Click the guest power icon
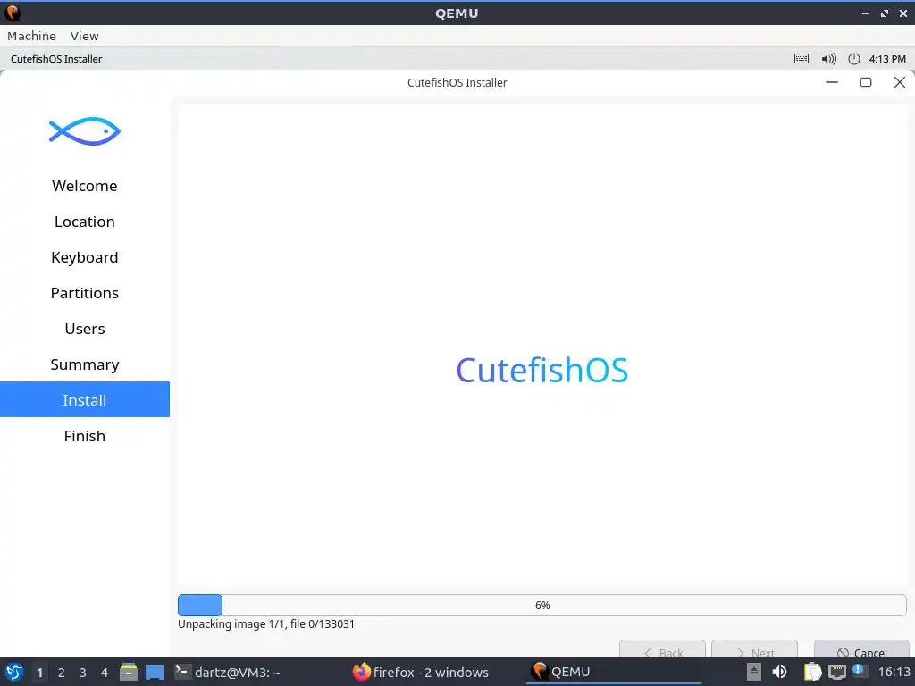The width and height of the screenshot is (915, 686). (853, 59)
